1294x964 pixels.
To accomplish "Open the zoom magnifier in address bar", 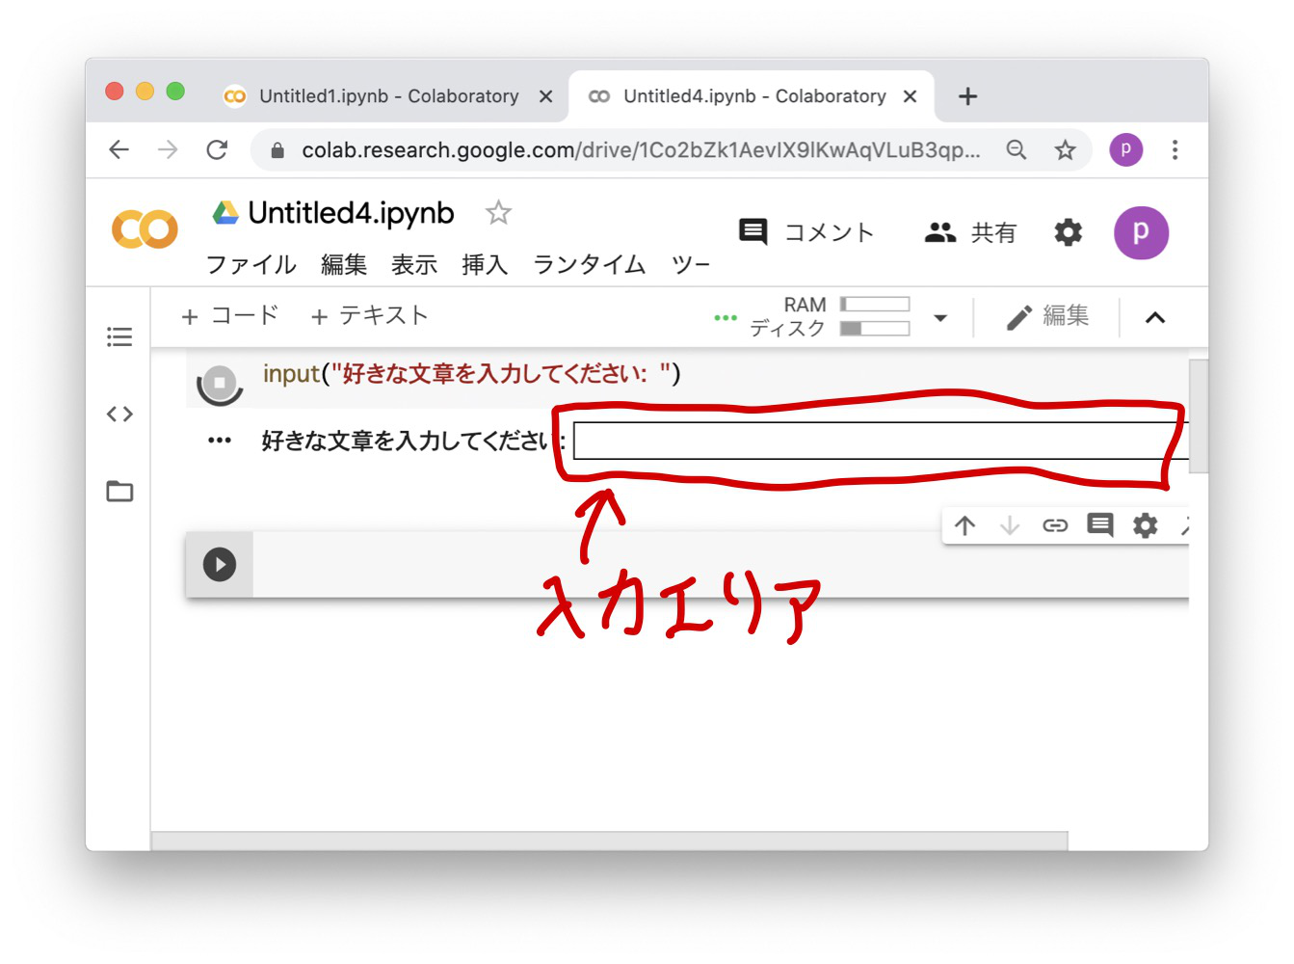I will coord(1016,149).
